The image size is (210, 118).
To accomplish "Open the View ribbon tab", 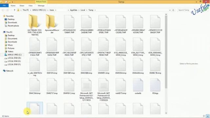I will tap(31, 6).
